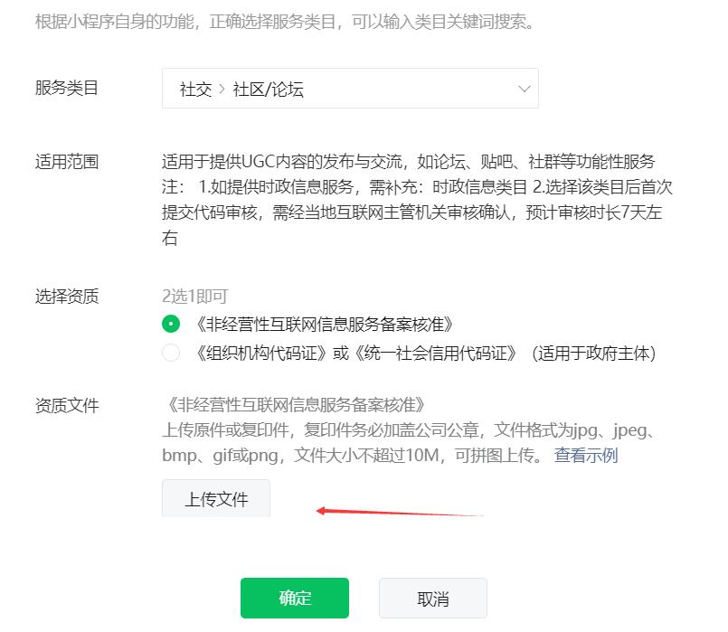
Task: Click the 上传文件 button
Action: click(216, 499)
